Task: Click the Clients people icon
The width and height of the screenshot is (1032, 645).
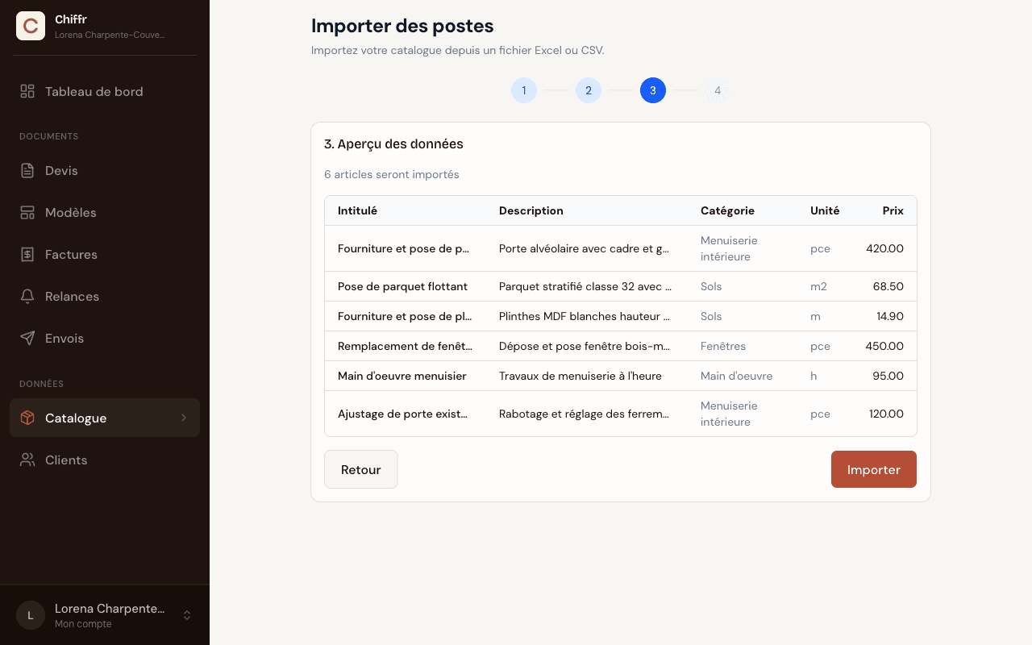Action: click(x=27, y=460)
